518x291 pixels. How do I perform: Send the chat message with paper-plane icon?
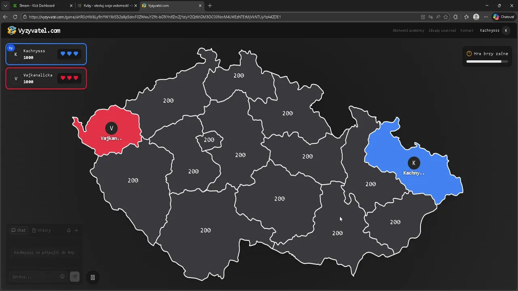[x=74, y=276]
